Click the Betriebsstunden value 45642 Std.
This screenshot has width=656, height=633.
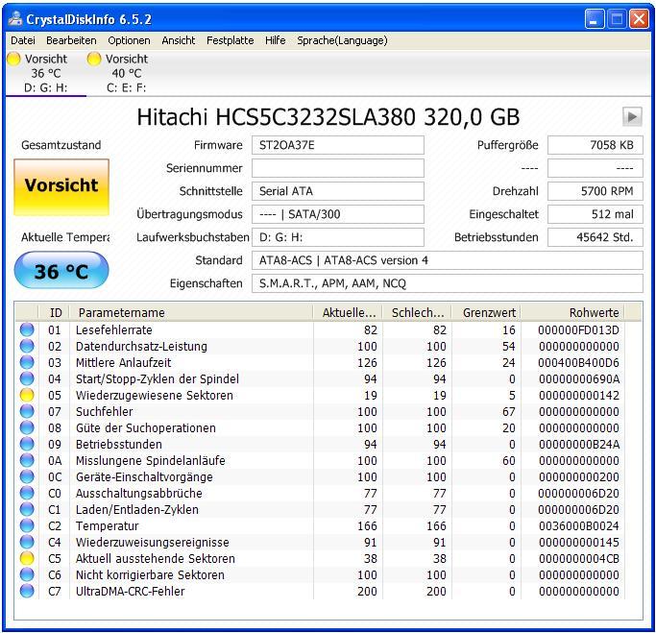595,237
